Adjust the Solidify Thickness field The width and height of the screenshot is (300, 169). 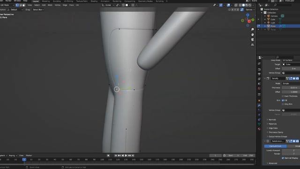pyautogui.click(x=291, y=88)
